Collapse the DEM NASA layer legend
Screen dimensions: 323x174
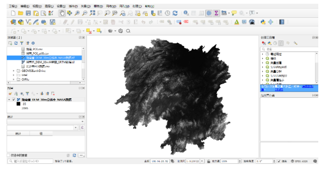pos(9,100)
